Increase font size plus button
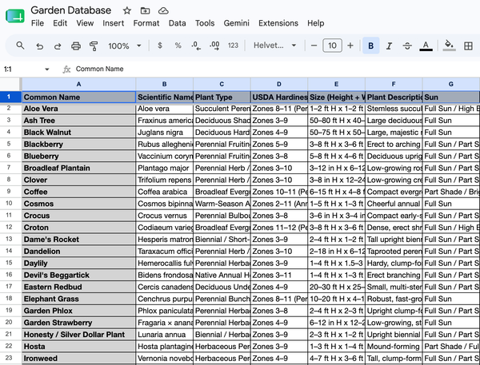This screenshot has height=365, width=480. coord(350,46)
